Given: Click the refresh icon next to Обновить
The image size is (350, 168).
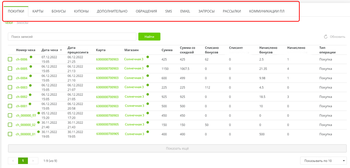Looking at the screenshot, I should [x=326, y=37].
